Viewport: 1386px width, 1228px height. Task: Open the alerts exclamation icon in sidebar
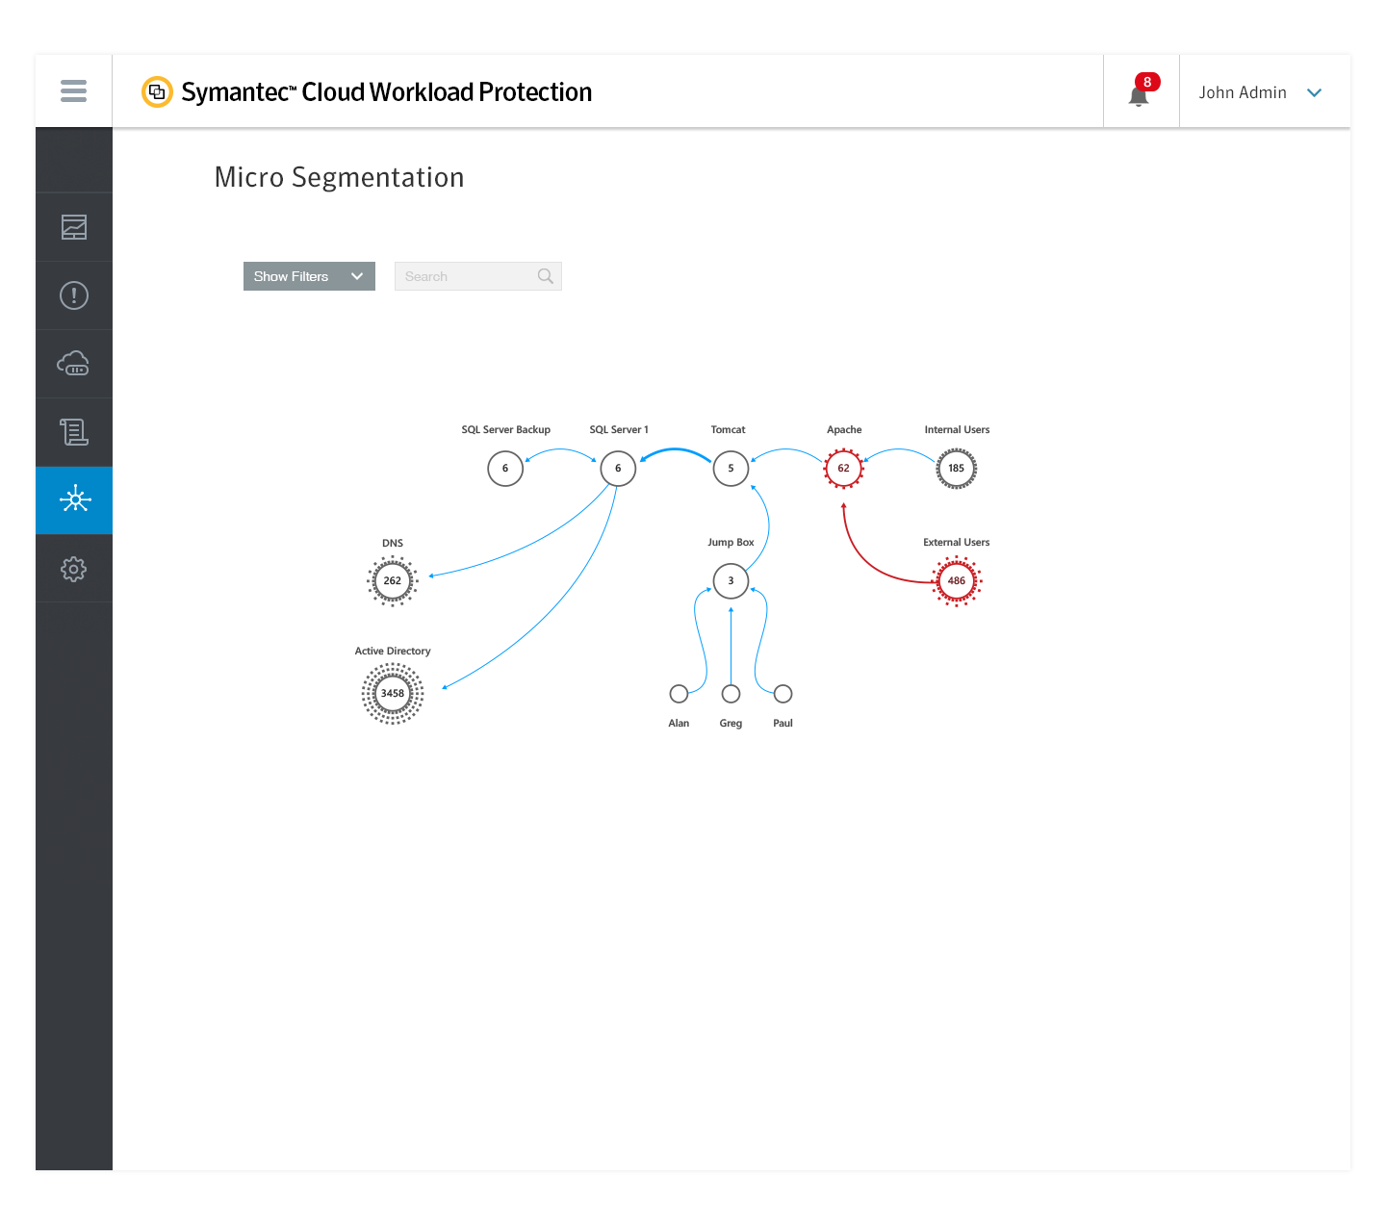pos(74,295)
